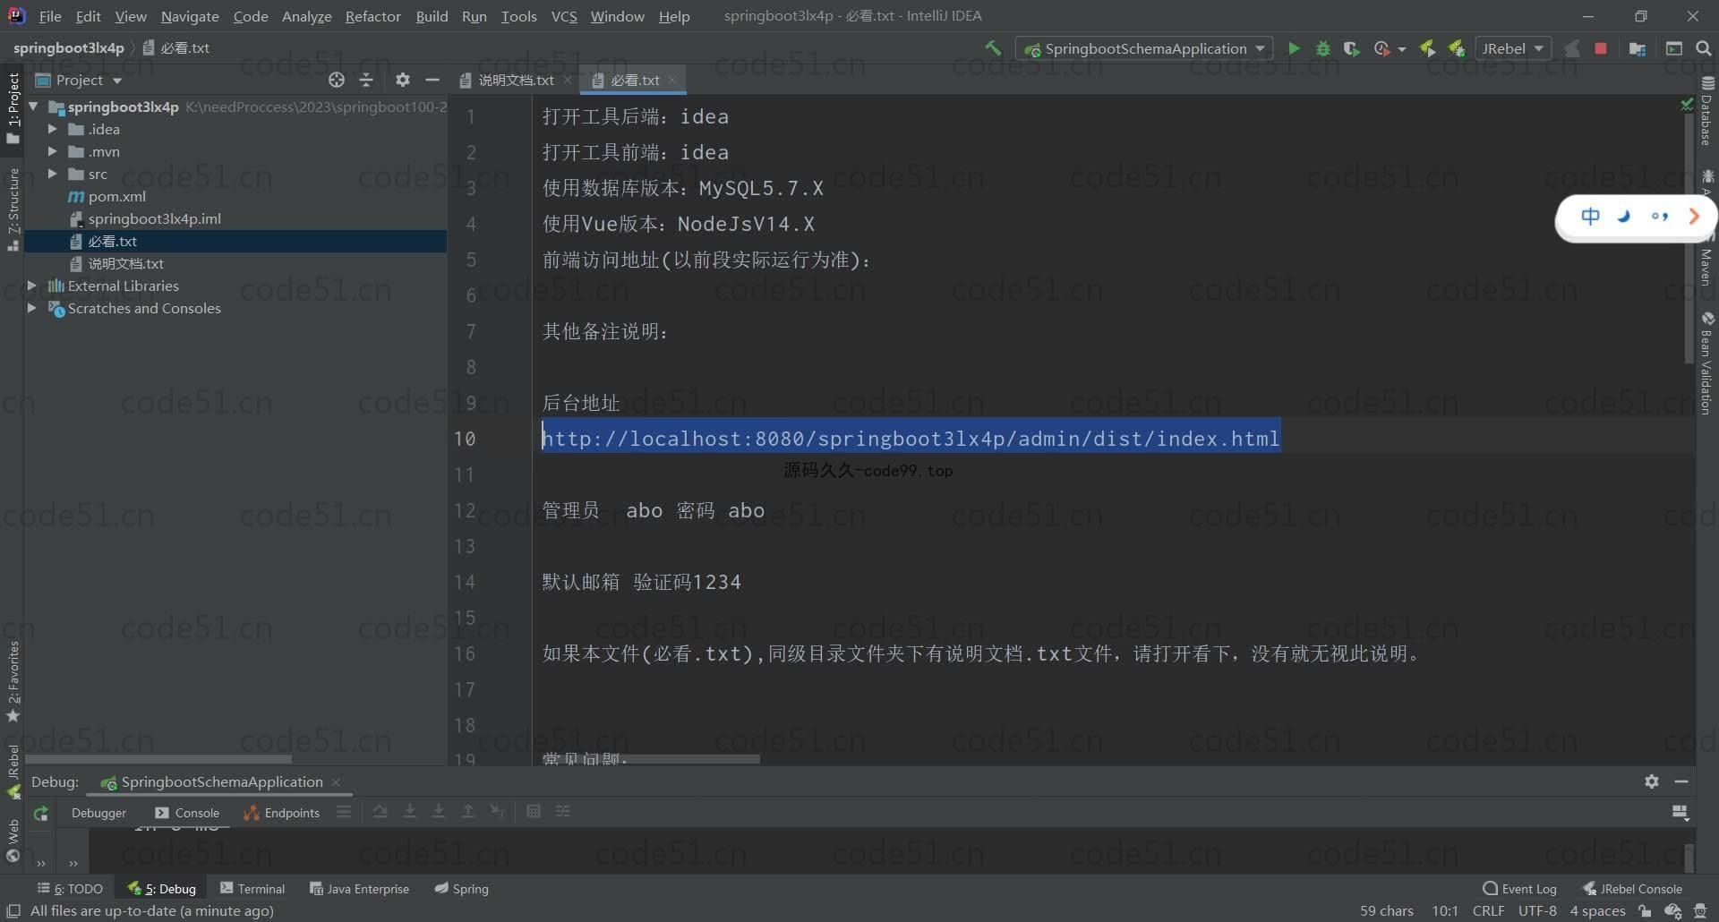Viewport: 1719px width, 922px height.
Task: Open the Project view selector dropdown
Action: coord(79,80)
